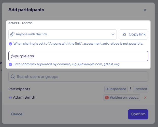Select participant name Adam Smith
This screenshot has width=158, height=127.
click(x=24, y=97)
